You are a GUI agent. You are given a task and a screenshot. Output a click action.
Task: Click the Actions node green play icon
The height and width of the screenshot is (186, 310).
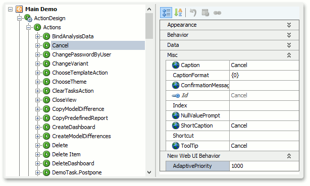pyautogui.click(x=37, y=27)
